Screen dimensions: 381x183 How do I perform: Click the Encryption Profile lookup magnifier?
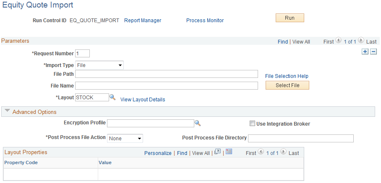(x=198, y=123)
